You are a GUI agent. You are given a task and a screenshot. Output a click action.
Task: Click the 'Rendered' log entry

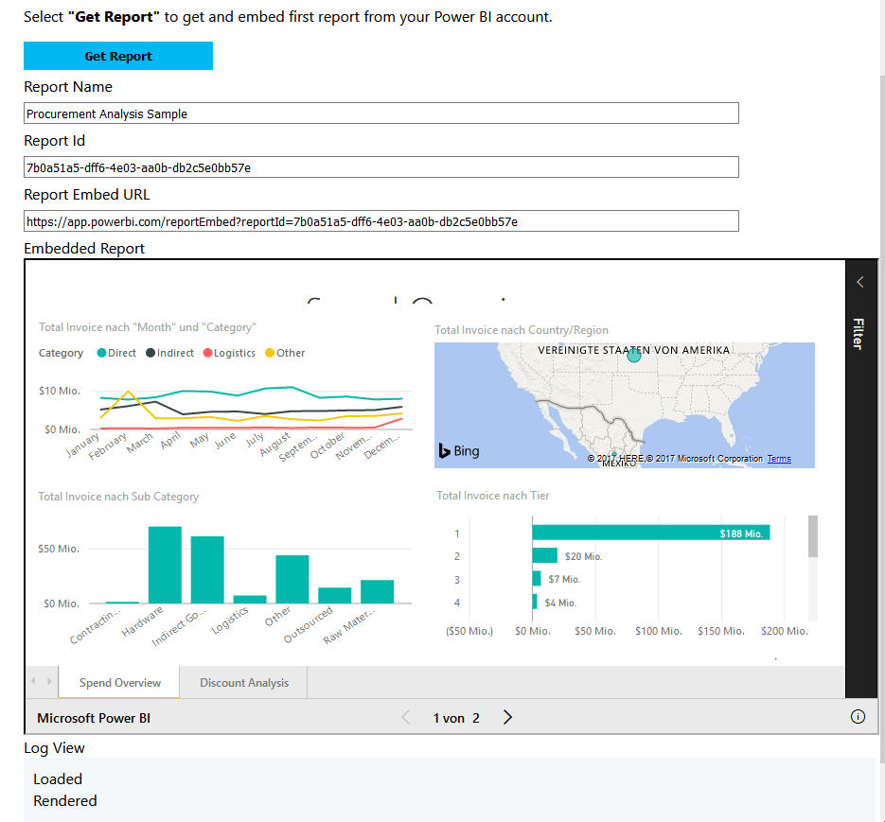coord(65,801)
